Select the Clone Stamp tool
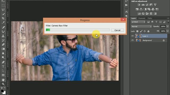The width and height of the screenshot is (170, 95). (3, 36)
